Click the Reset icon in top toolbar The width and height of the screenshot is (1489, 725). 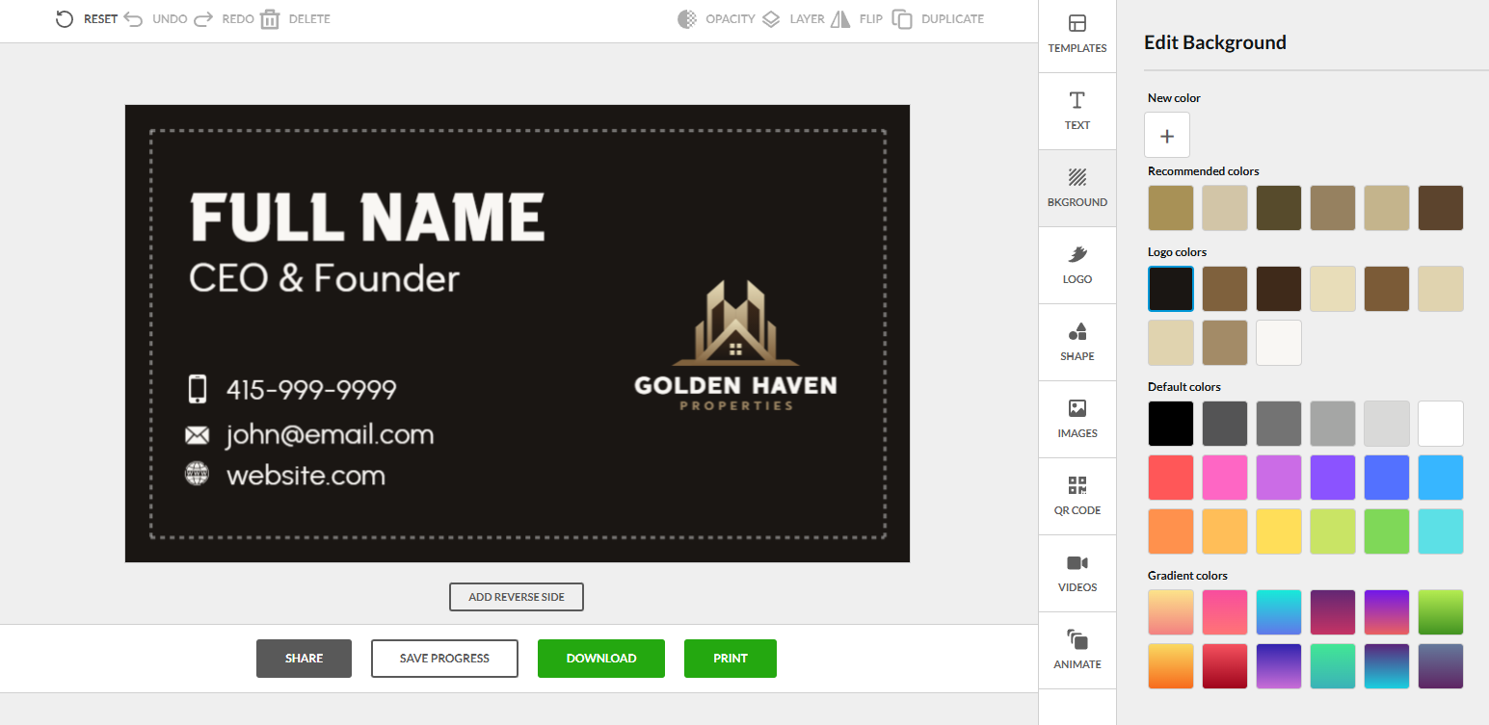[65, 19]
